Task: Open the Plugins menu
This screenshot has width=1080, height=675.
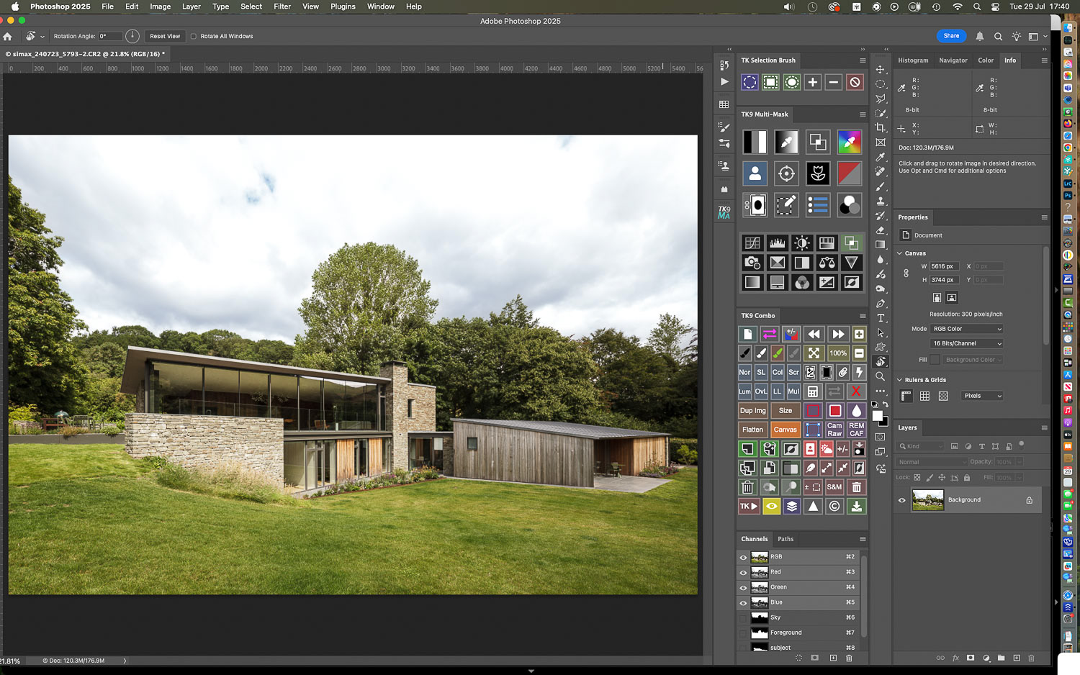Action: [x=343, y=6]
